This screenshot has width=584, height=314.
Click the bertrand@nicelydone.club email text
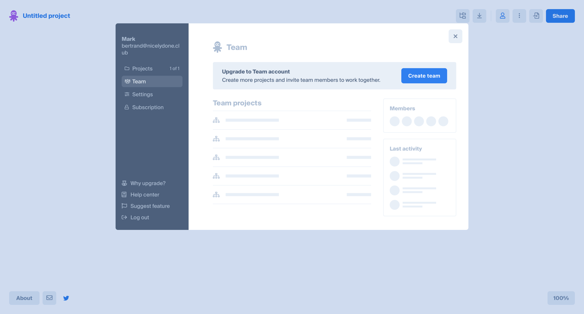(x=151, y=49)
